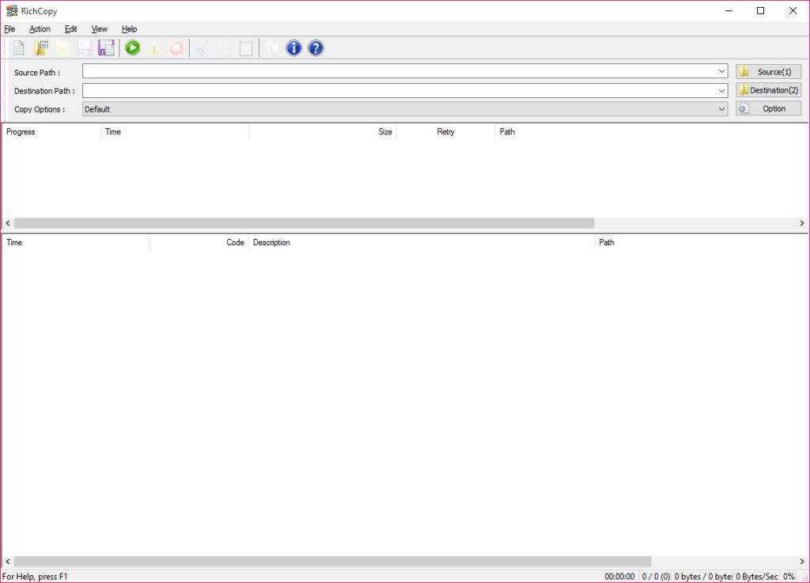
Task: Open the File menu
Action: [9, 29]
